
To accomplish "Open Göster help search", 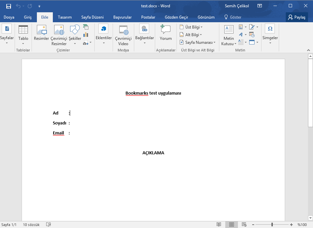I will (x=236, y=17).
